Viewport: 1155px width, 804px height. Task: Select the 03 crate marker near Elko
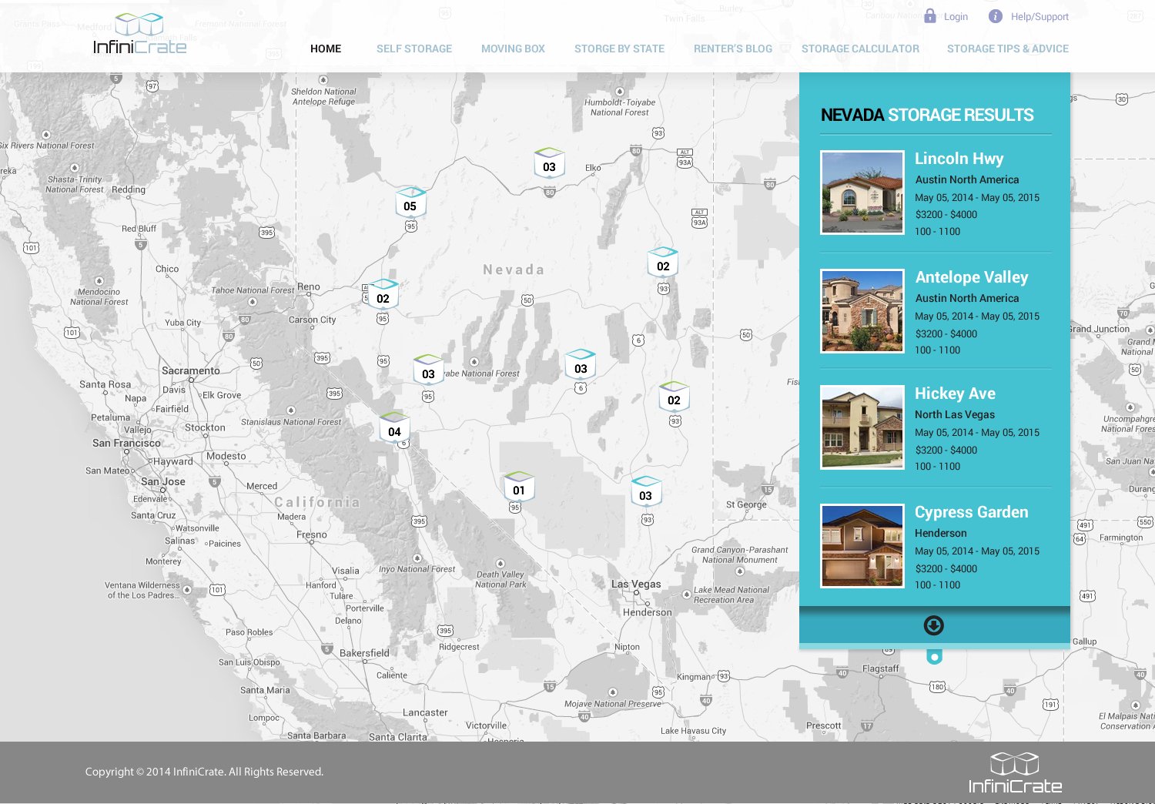click(549, 164)
